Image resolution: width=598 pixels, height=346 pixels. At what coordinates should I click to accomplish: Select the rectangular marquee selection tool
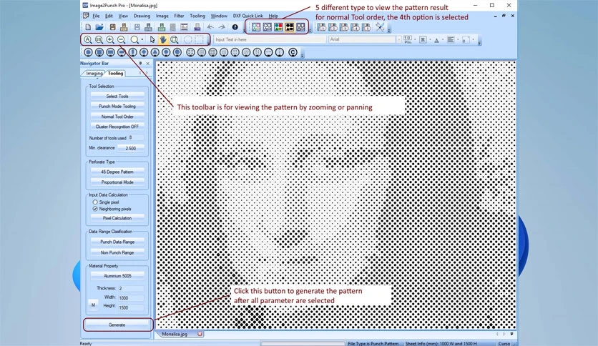(x=199, y=39)
